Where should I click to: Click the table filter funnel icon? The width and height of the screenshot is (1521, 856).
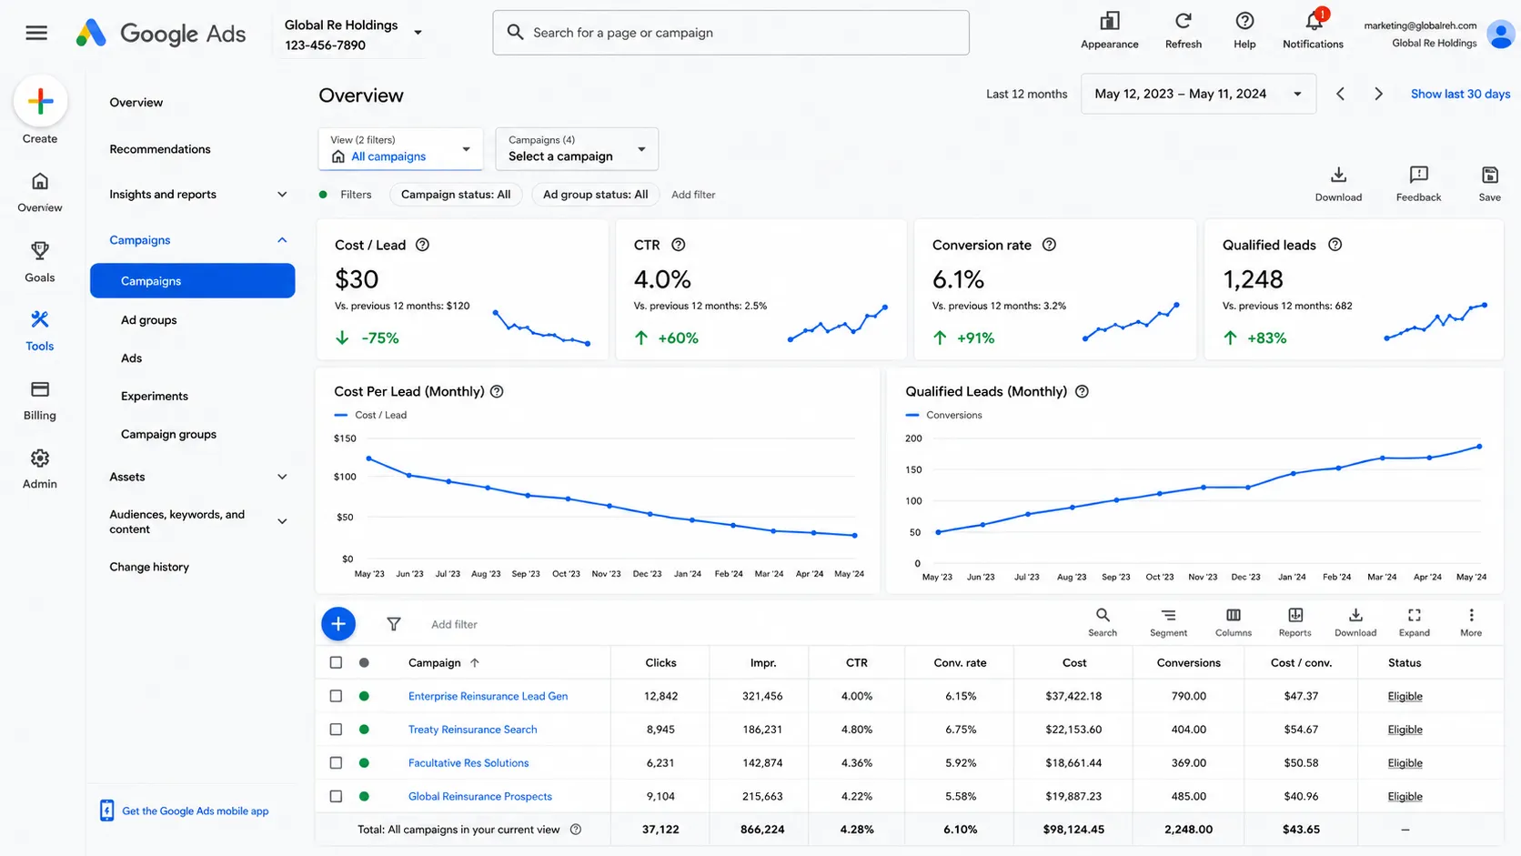tap(394, 624)
